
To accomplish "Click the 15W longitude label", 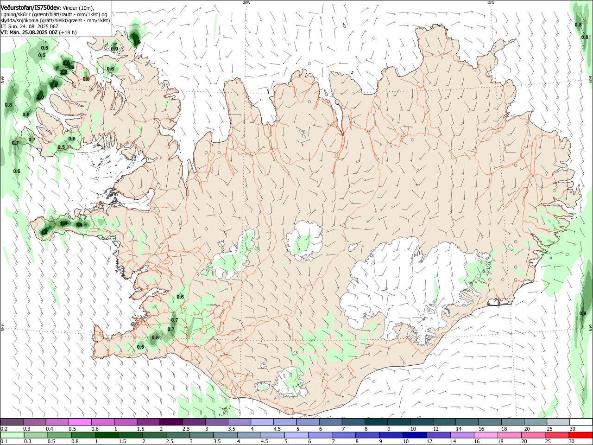I will pos(491,2).
